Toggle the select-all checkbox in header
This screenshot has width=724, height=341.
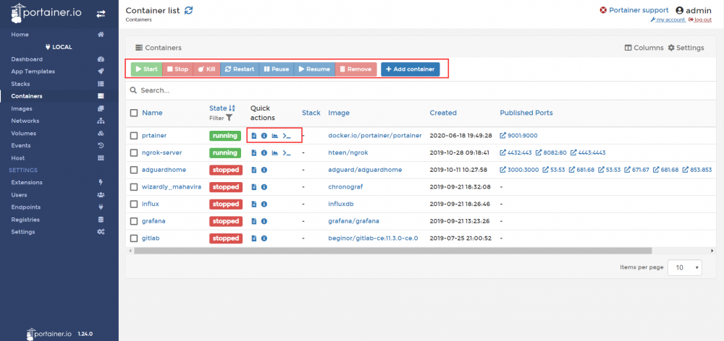(134, 113)
